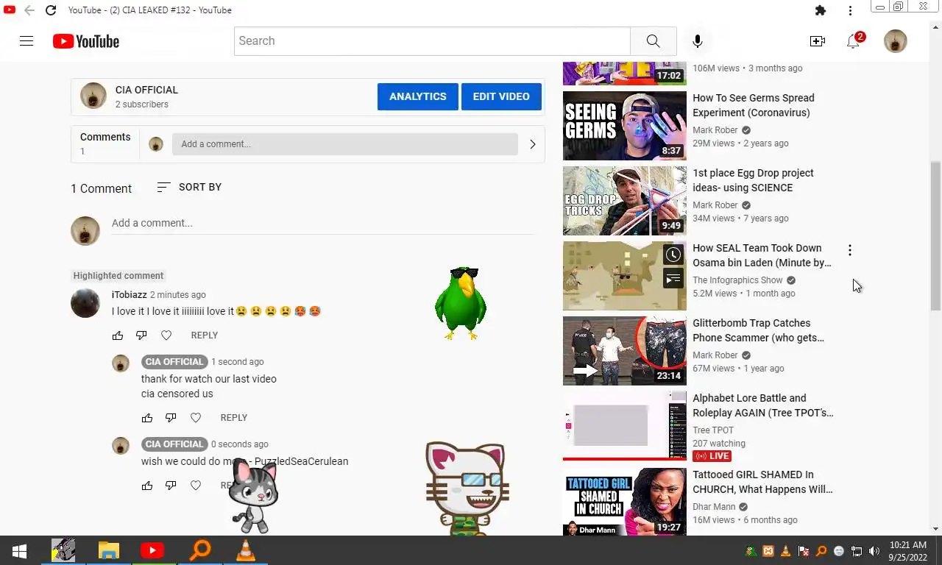Open Tree TPOT channel link
Screen dimensions: 942x565
pos(713,430)
